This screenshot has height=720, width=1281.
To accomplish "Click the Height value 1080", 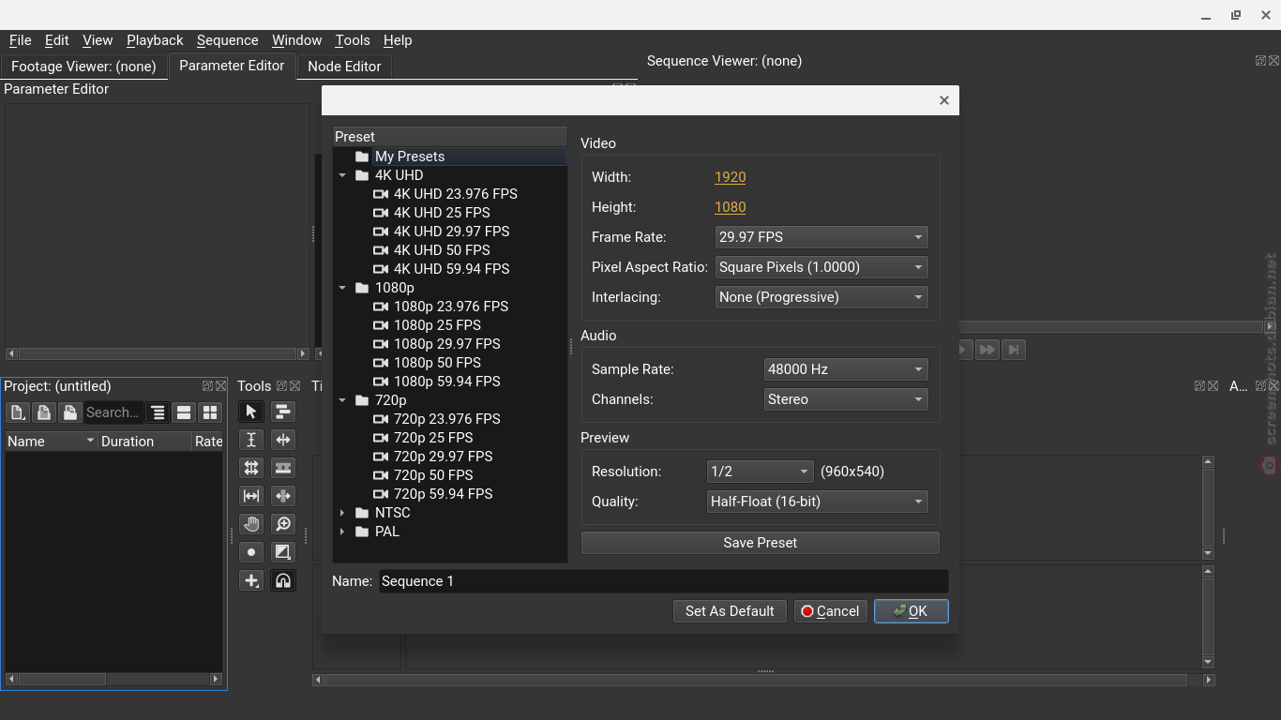I will pos(731,207).
